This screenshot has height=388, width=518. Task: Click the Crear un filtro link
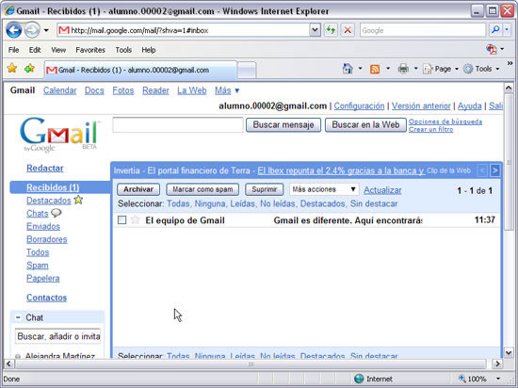[x=430, y=129]
